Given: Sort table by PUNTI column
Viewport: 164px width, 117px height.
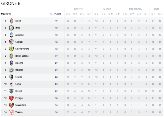Looking at the screenshot, I should click(58, 14).
